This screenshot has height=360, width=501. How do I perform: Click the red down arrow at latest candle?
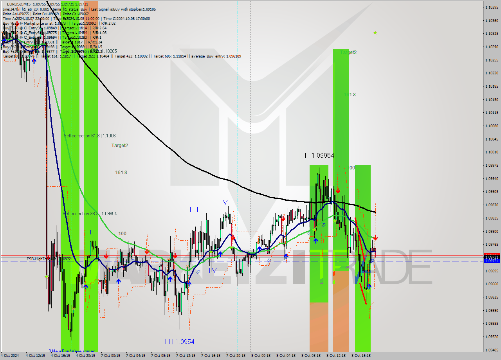[375, 238]
